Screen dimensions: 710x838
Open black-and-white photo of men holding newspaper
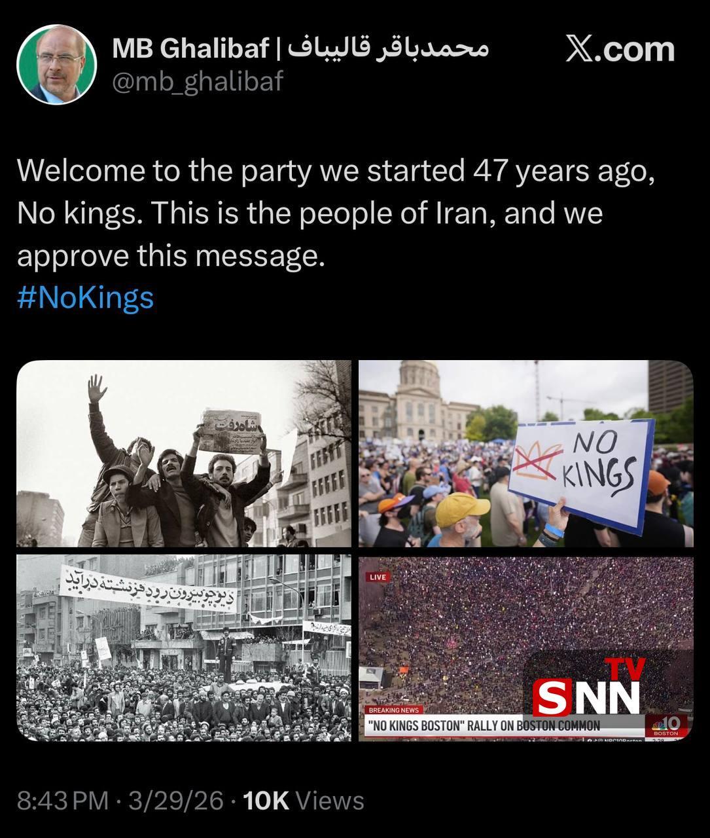click(x=183, y=453)
